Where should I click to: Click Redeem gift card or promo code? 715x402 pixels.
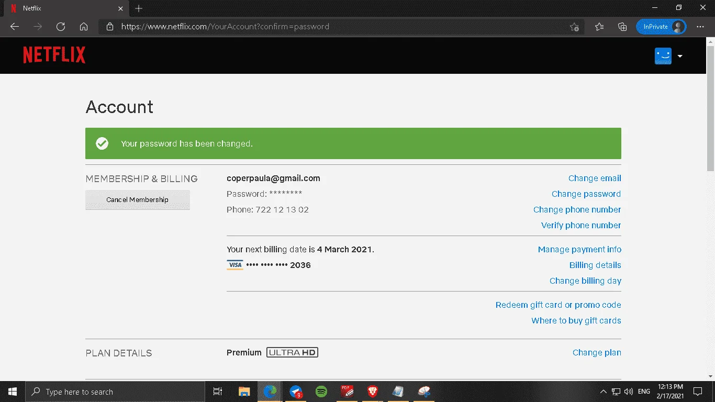point(558,305)
